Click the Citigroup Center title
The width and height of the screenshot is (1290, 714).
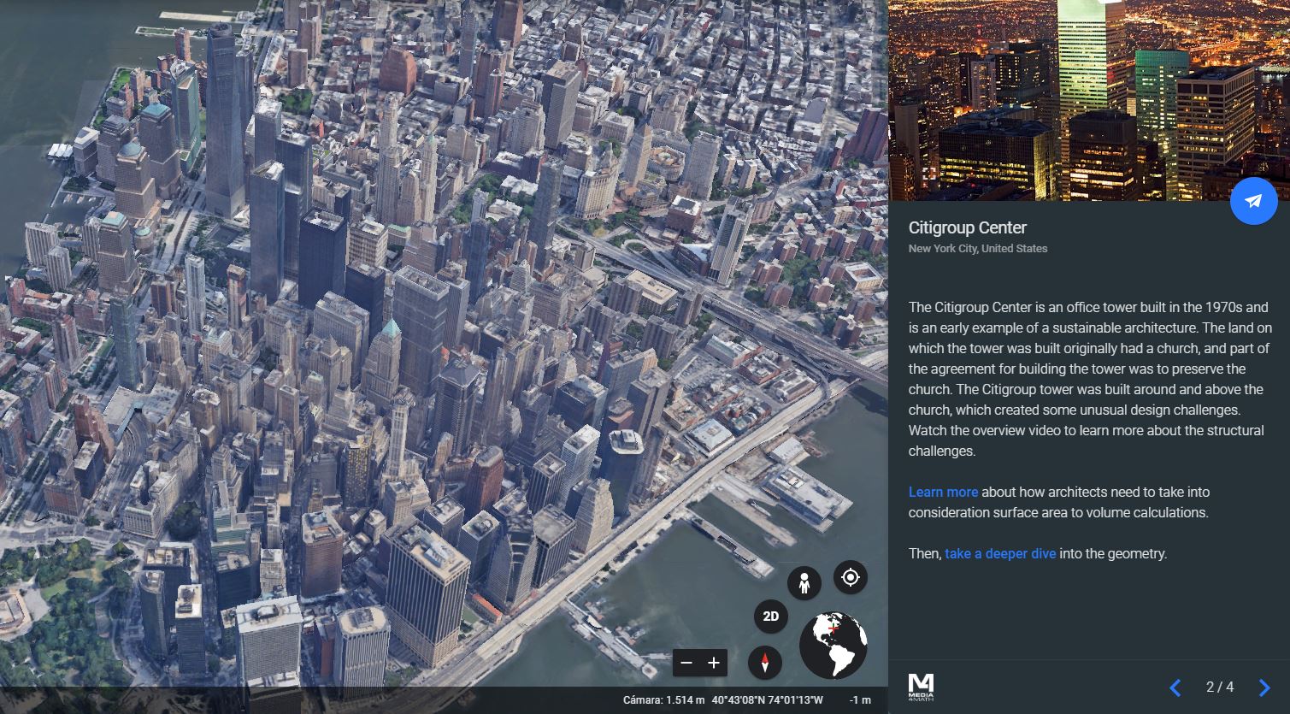point(967,227)
